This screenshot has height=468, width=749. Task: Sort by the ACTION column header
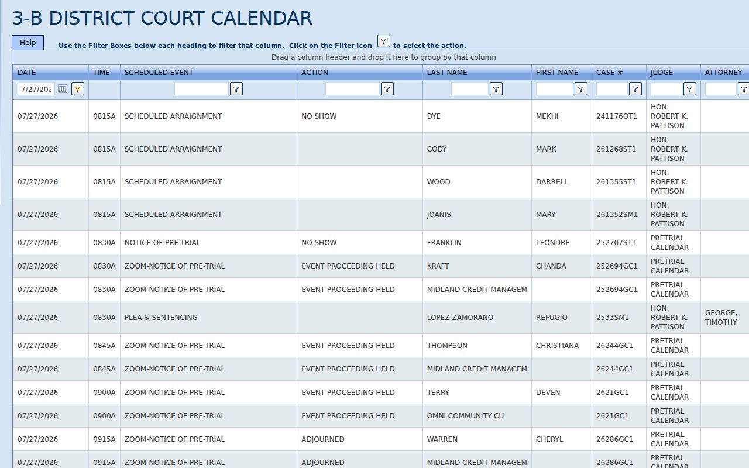315,73
